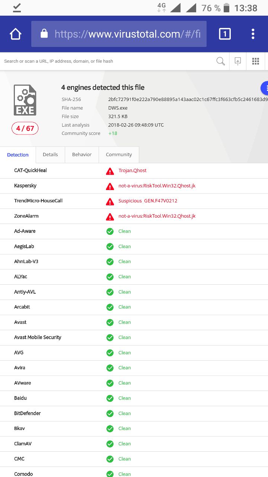268x477 pixels.
Task: Switch to the Detection tab
Action: [x=18, y=155]
